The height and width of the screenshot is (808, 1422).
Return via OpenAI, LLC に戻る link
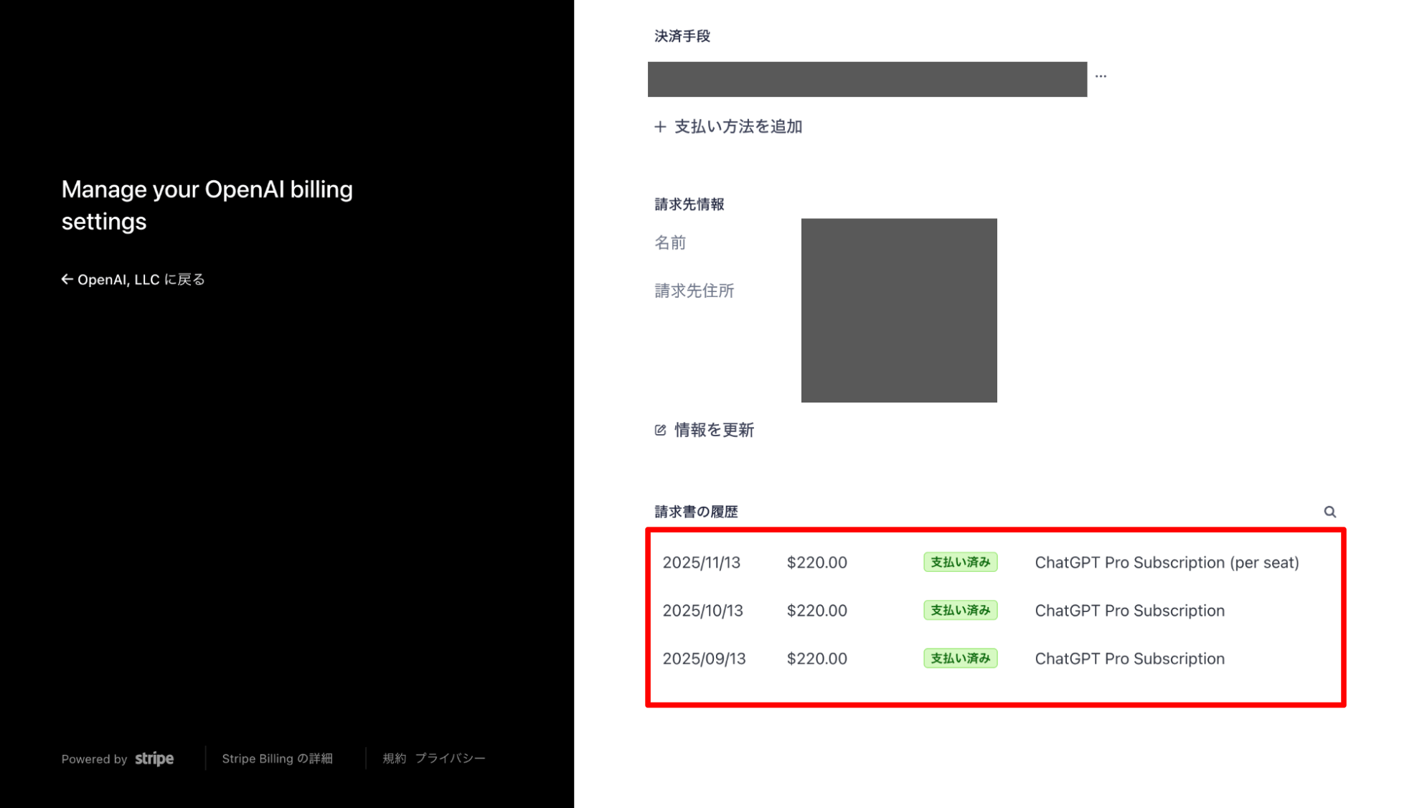[x=141, y=279]
